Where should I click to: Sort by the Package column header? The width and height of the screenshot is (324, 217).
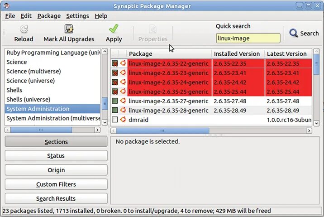169,54
